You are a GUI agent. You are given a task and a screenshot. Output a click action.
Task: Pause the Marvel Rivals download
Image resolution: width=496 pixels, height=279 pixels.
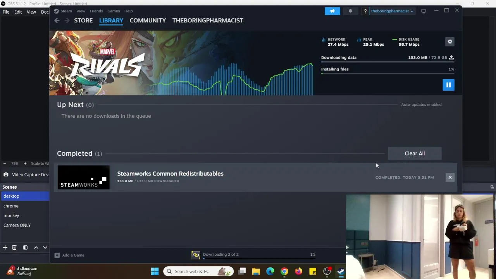448,85
